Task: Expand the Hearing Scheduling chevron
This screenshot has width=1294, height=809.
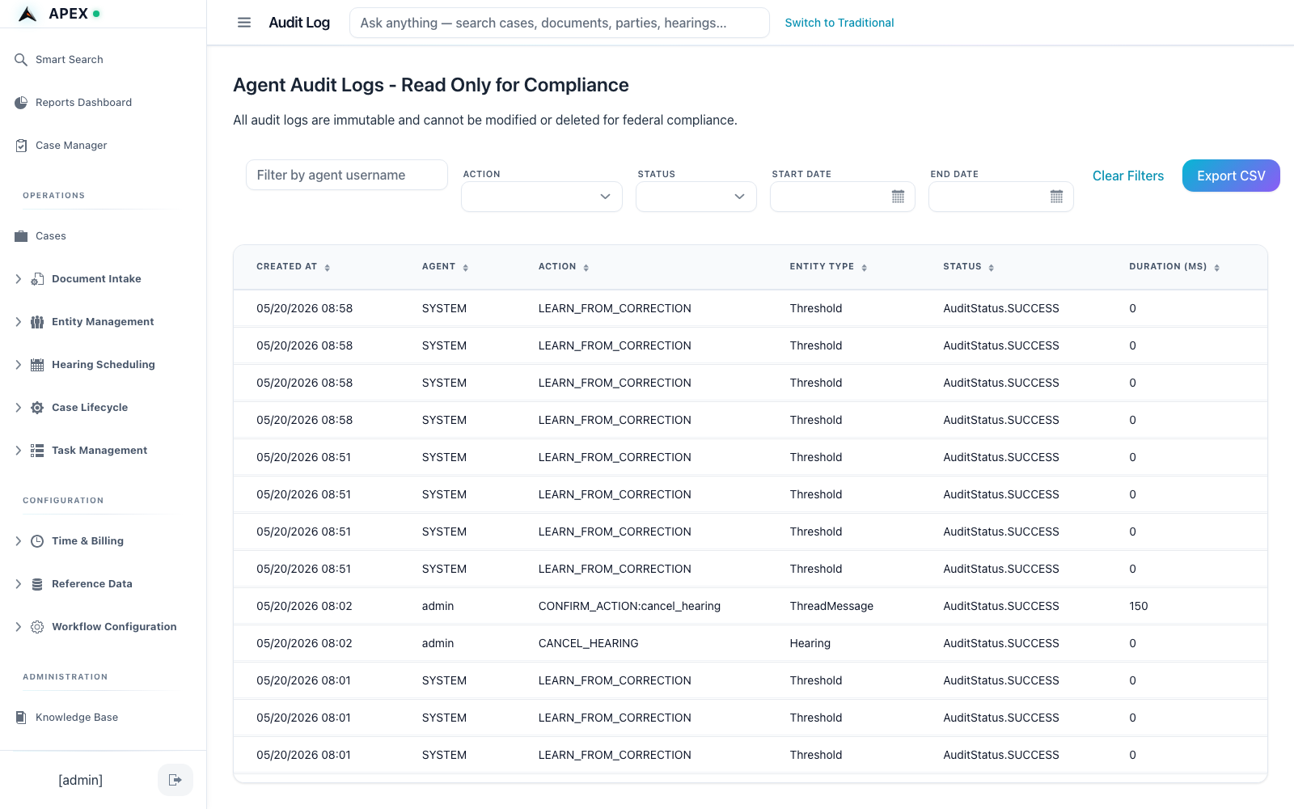Action: [x=18, y=365]
